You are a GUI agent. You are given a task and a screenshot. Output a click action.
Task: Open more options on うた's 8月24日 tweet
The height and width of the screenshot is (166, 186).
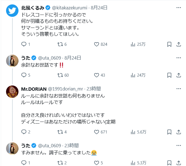click(x=179, y=58)
